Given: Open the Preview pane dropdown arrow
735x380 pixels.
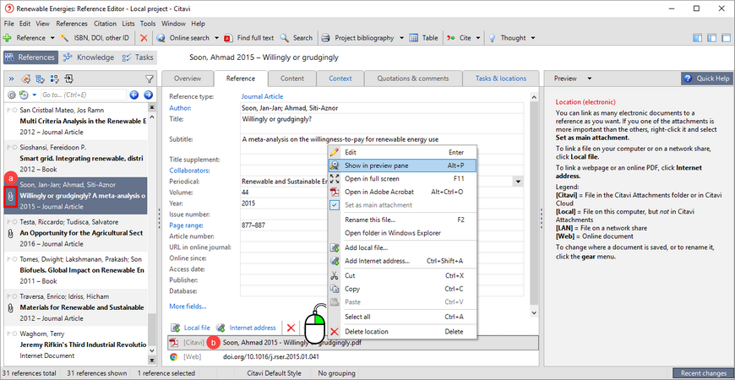Looking at the screenshot, I should 590,79.
